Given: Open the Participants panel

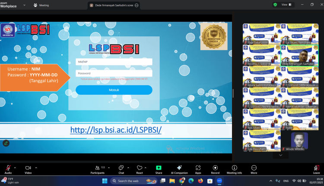Looking at the screenshot, I should click(98, 170).
